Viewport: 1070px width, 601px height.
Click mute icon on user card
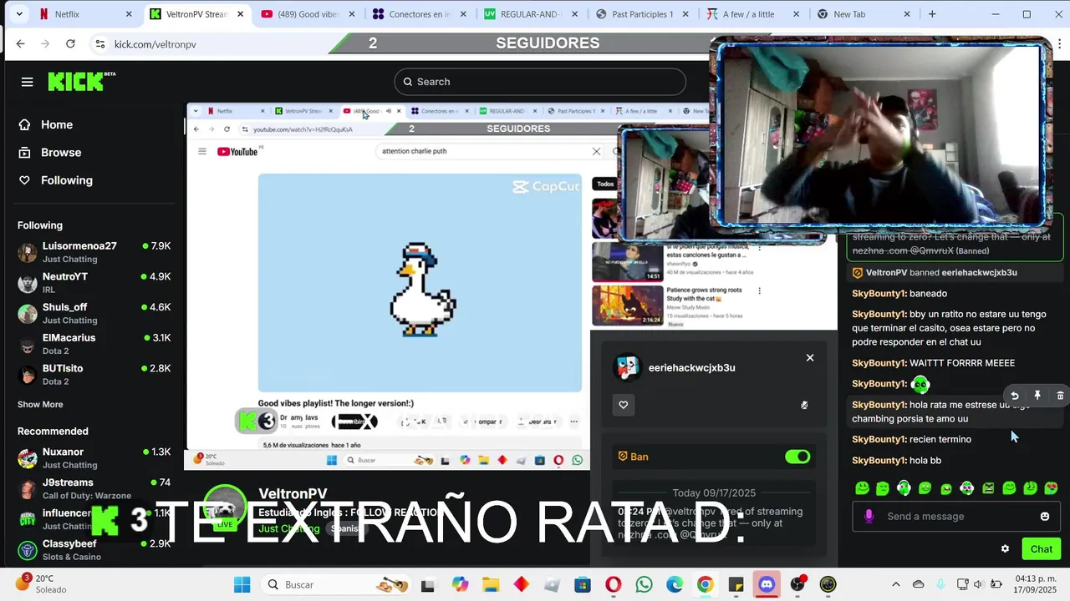[x=804, y=405]
